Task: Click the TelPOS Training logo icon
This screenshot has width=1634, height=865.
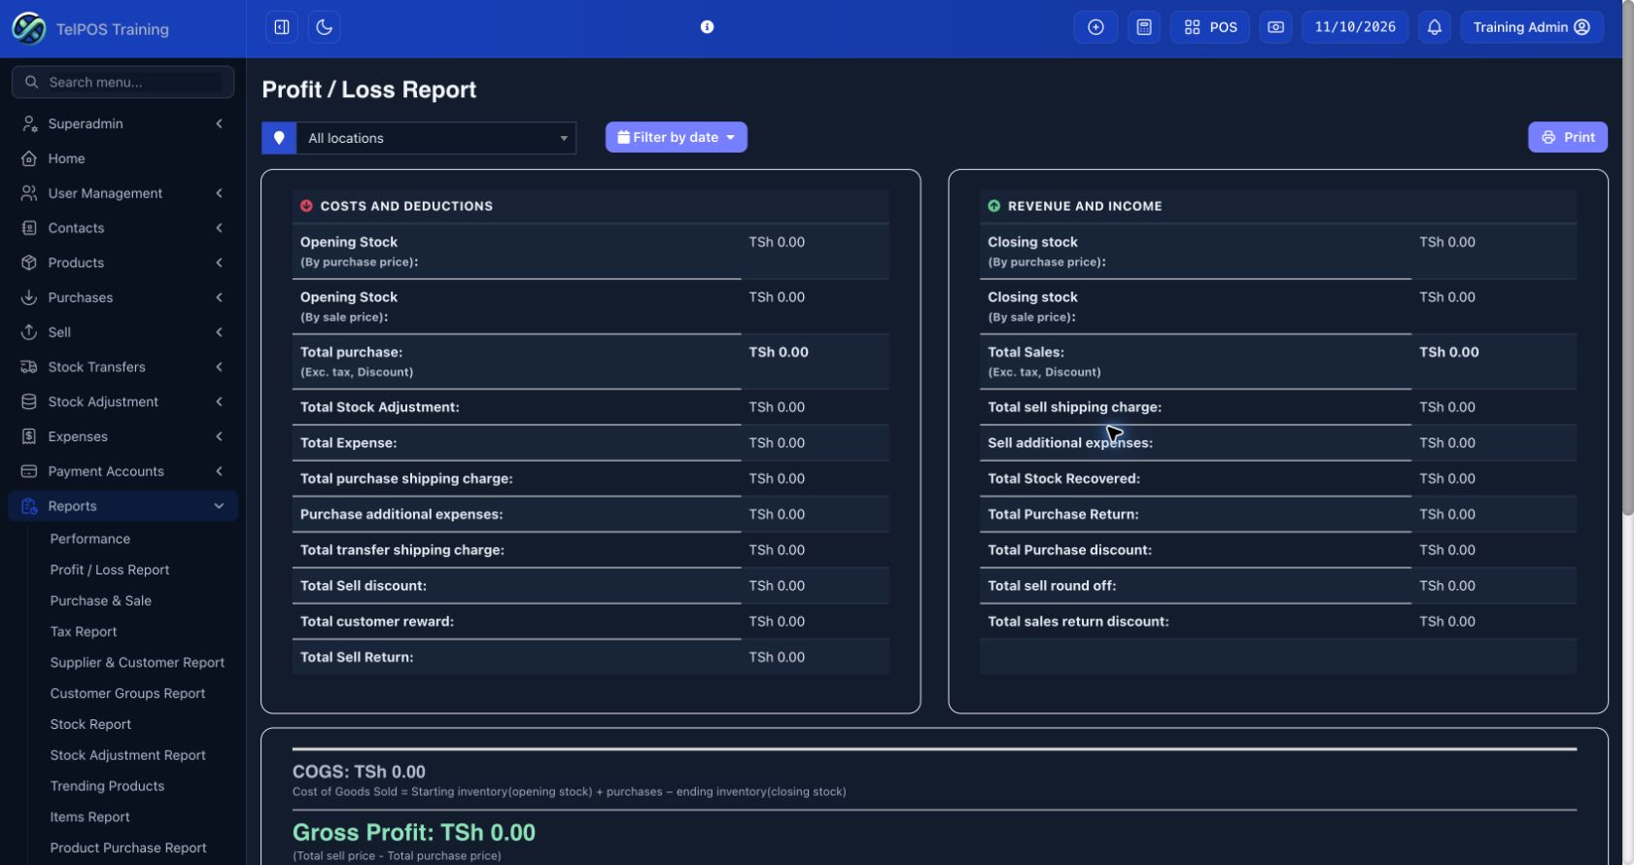Action: 28,28
